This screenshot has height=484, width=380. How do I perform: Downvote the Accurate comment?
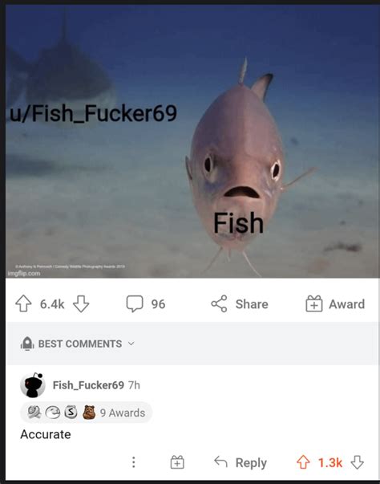(x=358, y=462)
